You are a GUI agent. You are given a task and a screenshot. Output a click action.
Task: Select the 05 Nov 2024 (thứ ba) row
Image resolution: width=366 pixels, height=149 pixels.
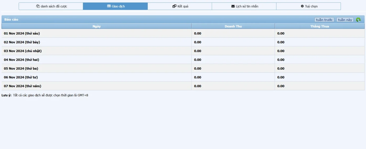pos(21,69)
